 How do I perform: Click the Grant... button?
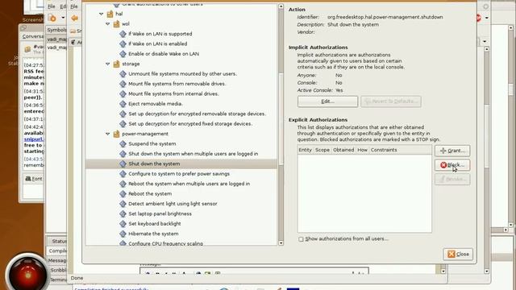(452, 151)
